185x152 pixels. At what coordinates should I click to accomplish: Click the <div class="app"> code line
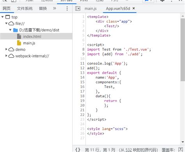tap(114, 21)
